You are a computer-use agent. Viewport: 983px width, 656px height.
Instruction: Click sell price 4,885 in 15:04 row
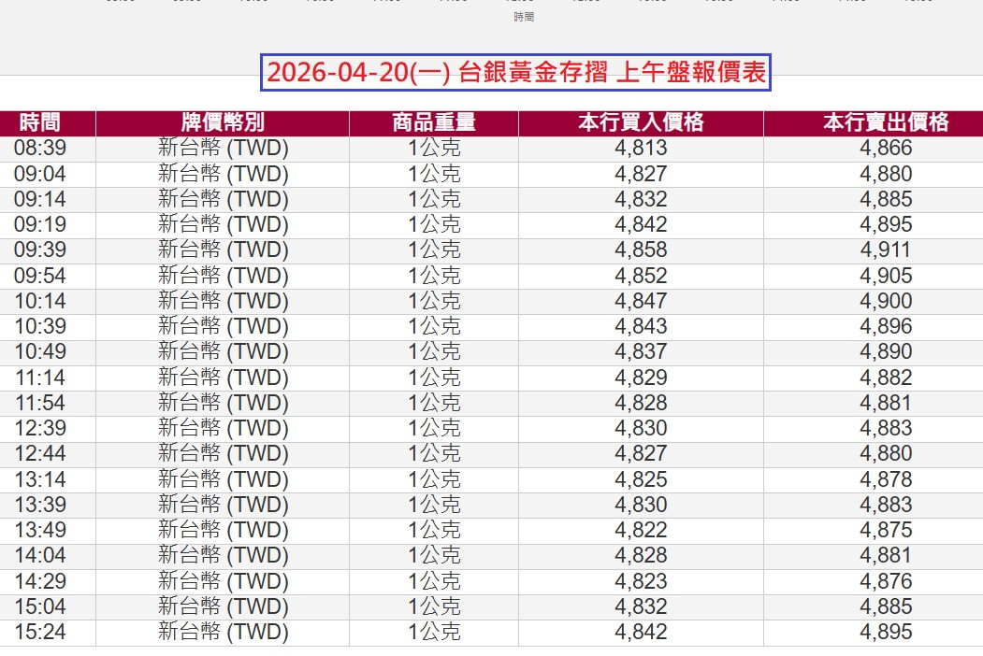pos(886,606)
